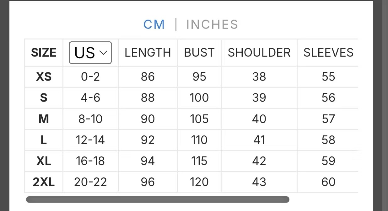Image resolution: width=388 pixels, height=211 pixels.
Task: Select the XS size row label
Action: pyautogui.click(x=44, y=77)
